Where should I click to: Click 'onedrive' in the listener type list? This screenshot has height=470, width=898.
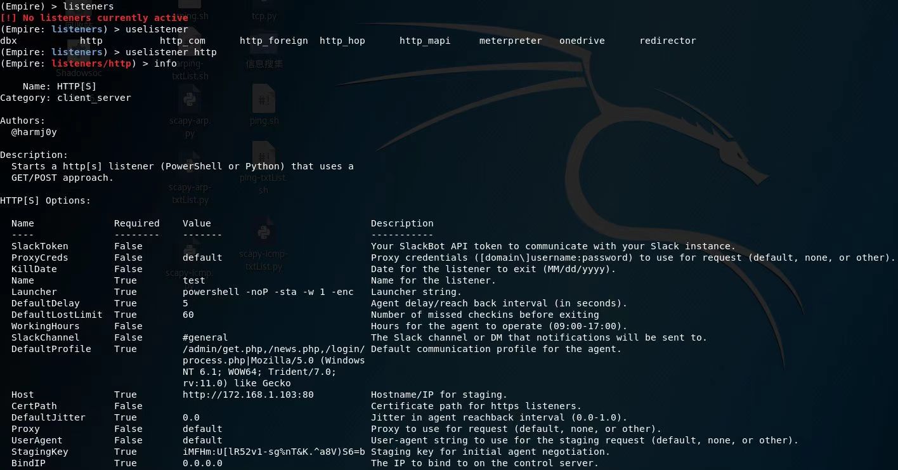[x=582, y=41]
